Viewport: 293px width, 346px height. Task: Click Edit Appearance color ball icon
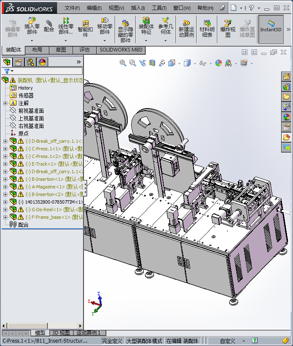click(218, 63)
